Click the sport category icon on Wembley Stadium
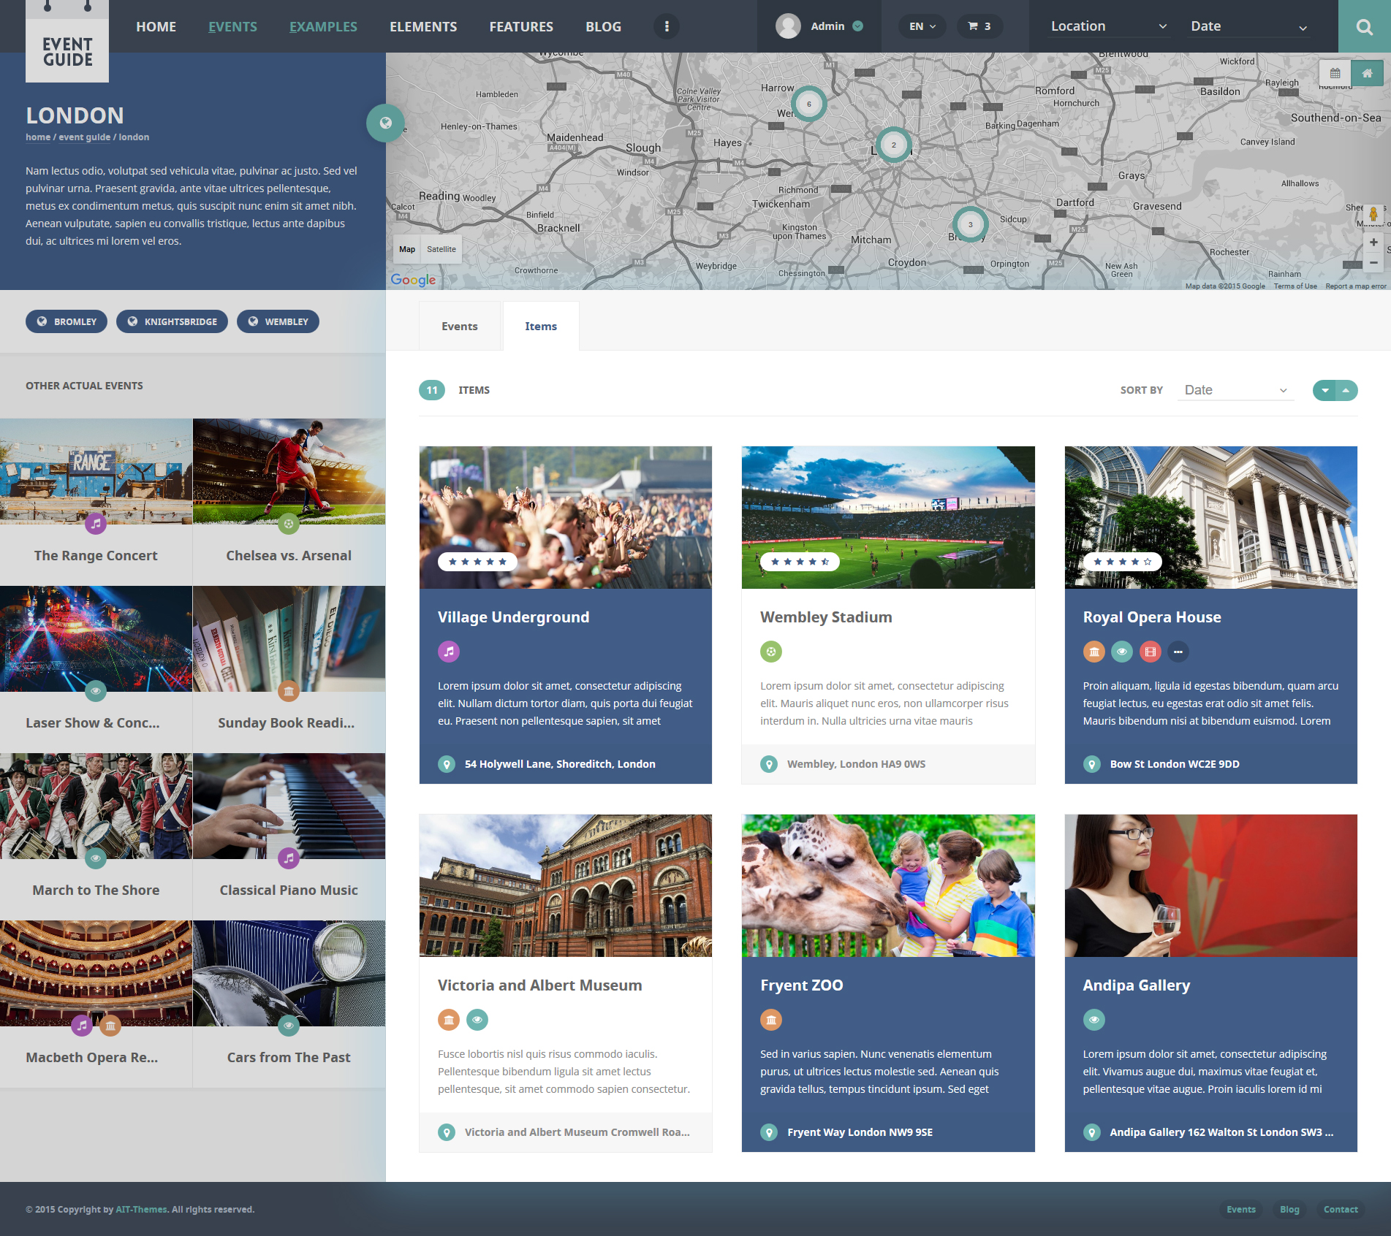This screenshot has width=1391, height=1236. point(771,651)
